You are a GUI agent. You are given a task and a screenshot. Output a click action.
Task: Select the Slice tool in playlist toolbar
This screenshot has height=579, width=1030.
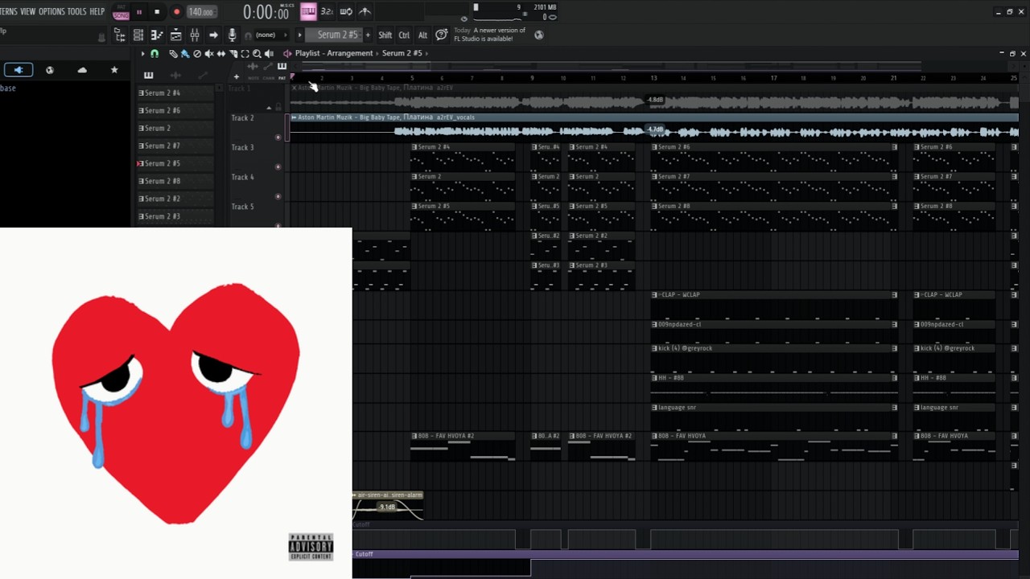tap(233, 54)
